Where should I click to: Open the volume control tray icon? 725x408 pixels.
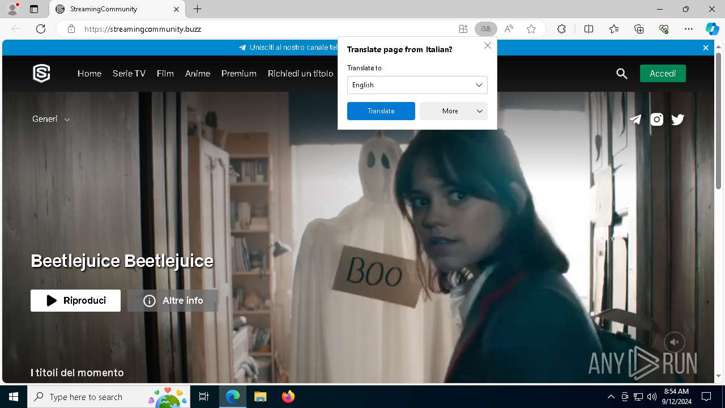click(x=652, y=397)
